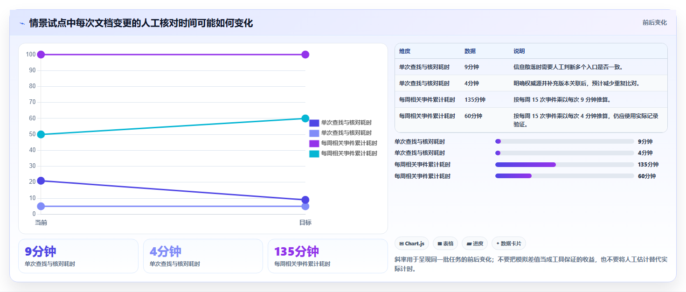Viewport: 686px width, 292px height.
Task: Click the 9分钟 summary card
Action: coord(78,256)
